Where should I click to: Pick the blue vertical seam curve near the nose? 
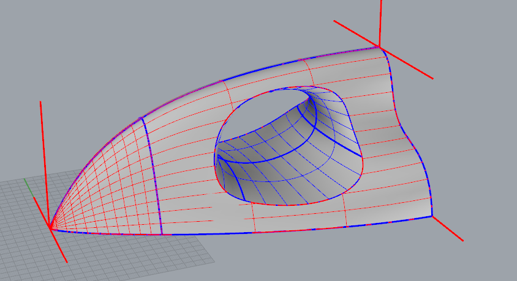[153, 176]
